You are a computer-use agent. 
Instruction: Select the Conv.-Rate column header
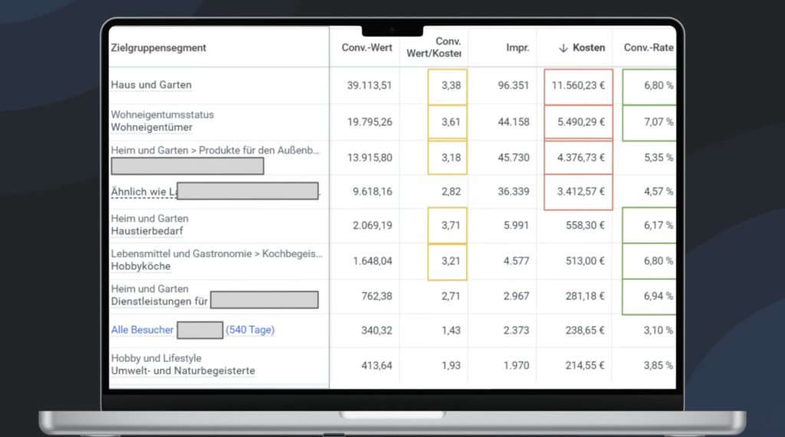pos(649,48)
